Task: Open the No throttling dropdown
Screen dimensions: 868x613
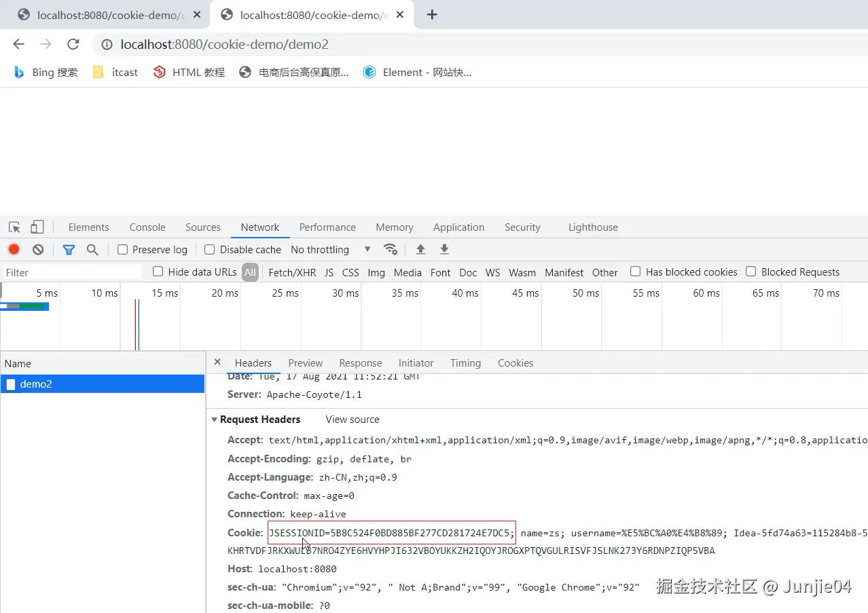Action: 331,249
